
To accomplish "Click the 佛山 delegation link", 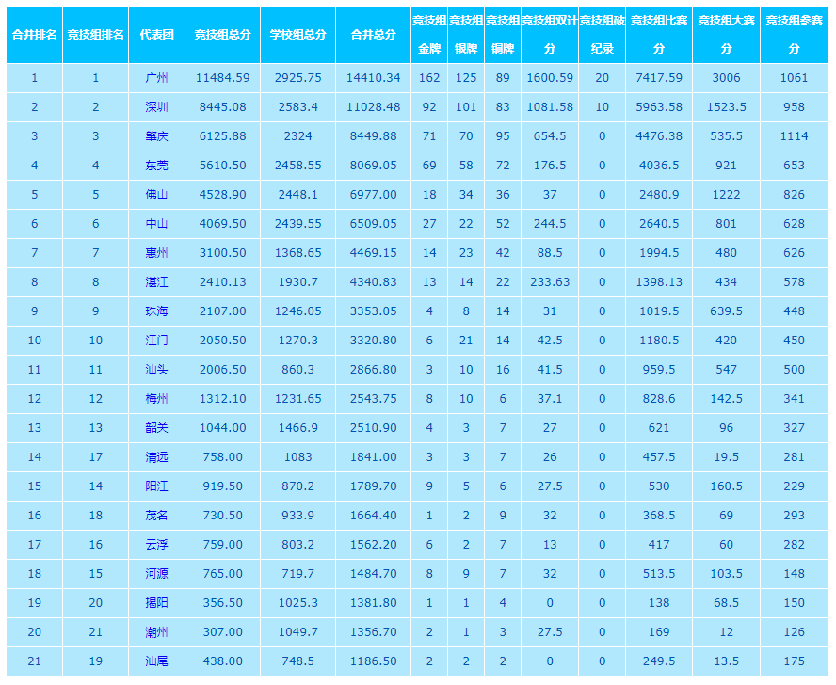I will [x=156, y=195].
